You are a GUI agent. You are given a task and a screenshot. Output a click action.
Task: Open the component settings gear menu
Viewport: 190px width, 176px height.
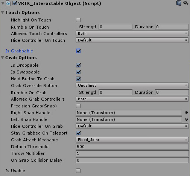coord(186,3)
